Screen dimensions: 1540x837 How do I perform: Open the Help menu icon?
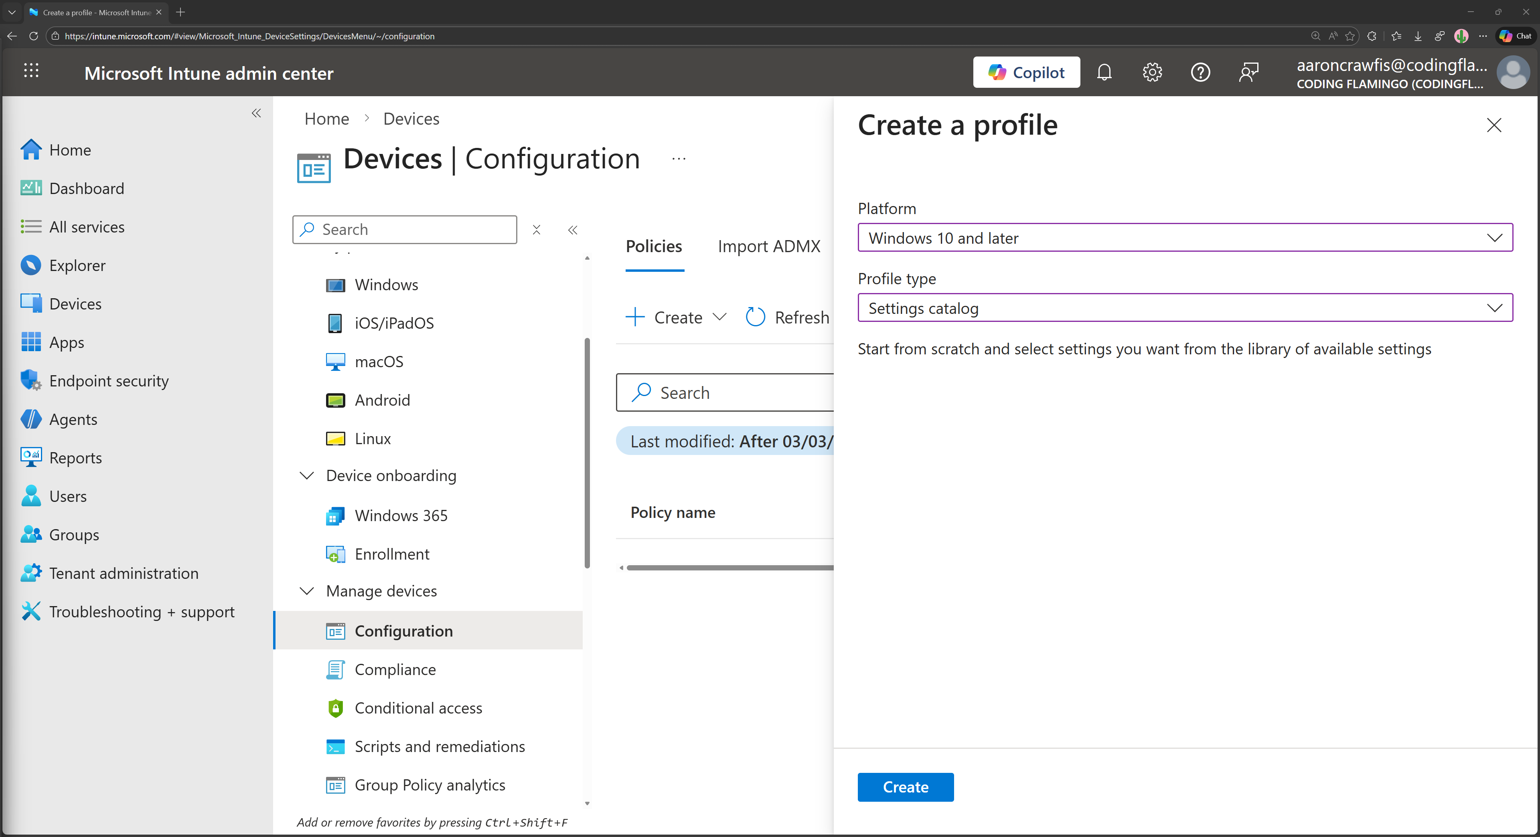(x=1200, y=72)
